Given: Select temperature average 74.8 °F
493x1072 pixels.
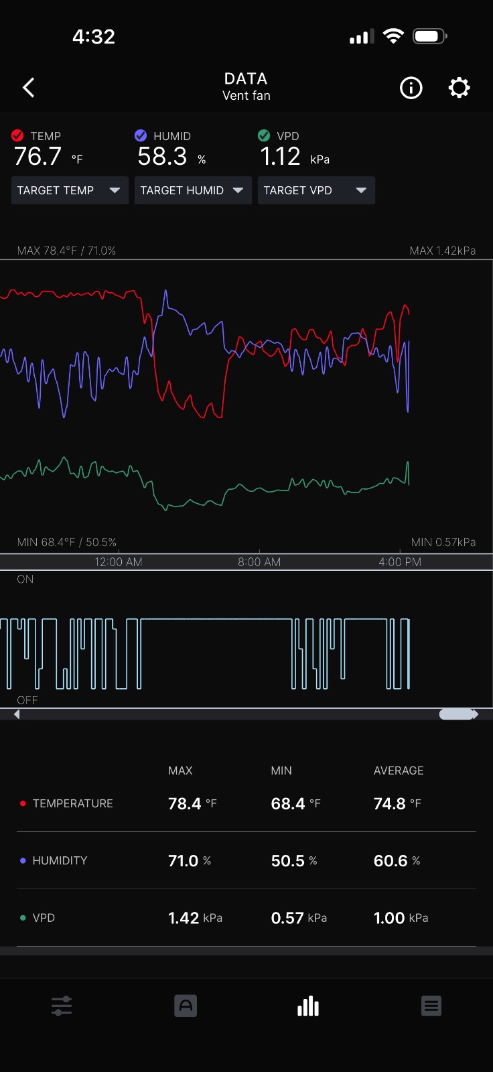Looking at the screenshot, I should point(397,803).
